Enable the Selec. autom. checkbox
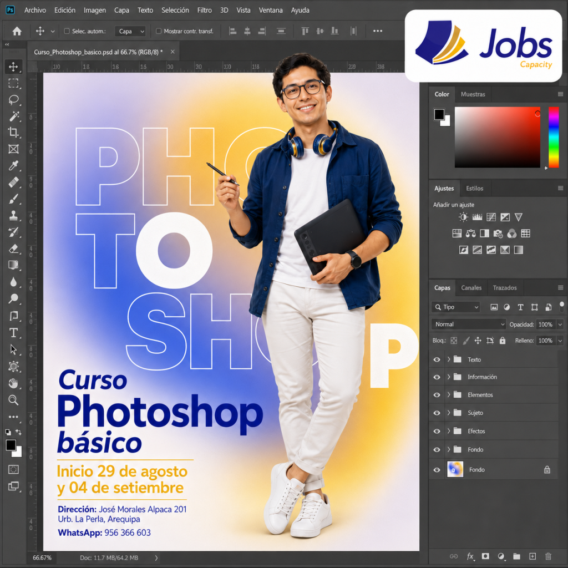The height and width of the screenshot is (568, 568). pos(67,31)
